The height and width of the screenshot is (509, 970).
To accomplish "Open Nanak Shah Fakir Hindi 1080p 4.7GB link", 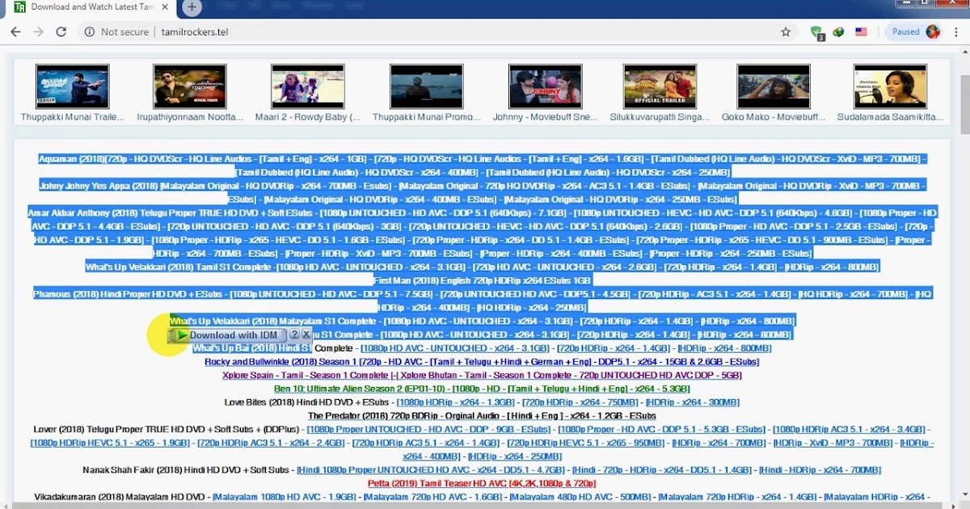I will coord(430,470).
